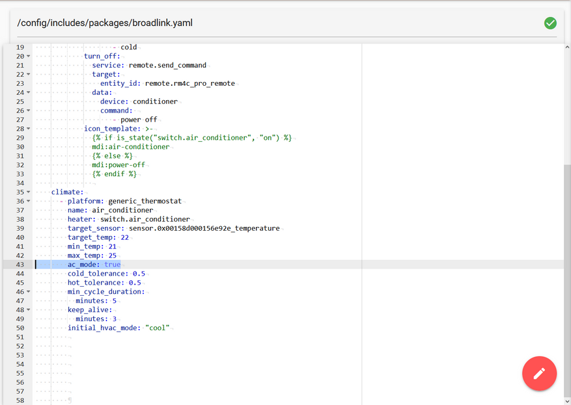This screenshot has height=405, width=571.
Task: Click the green checkmark valid status icon
Action: (550, 23)
